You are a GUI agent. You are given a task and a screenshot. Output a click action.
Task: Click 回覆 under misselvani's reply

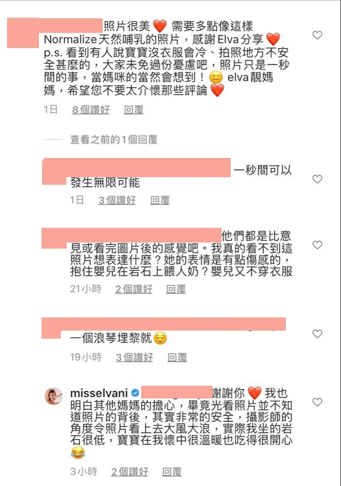coord(172,471)
